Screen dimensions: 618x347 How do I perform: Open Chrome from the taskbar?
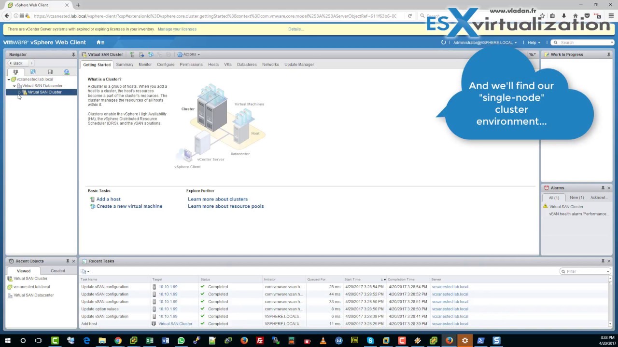tap(118, 341)
